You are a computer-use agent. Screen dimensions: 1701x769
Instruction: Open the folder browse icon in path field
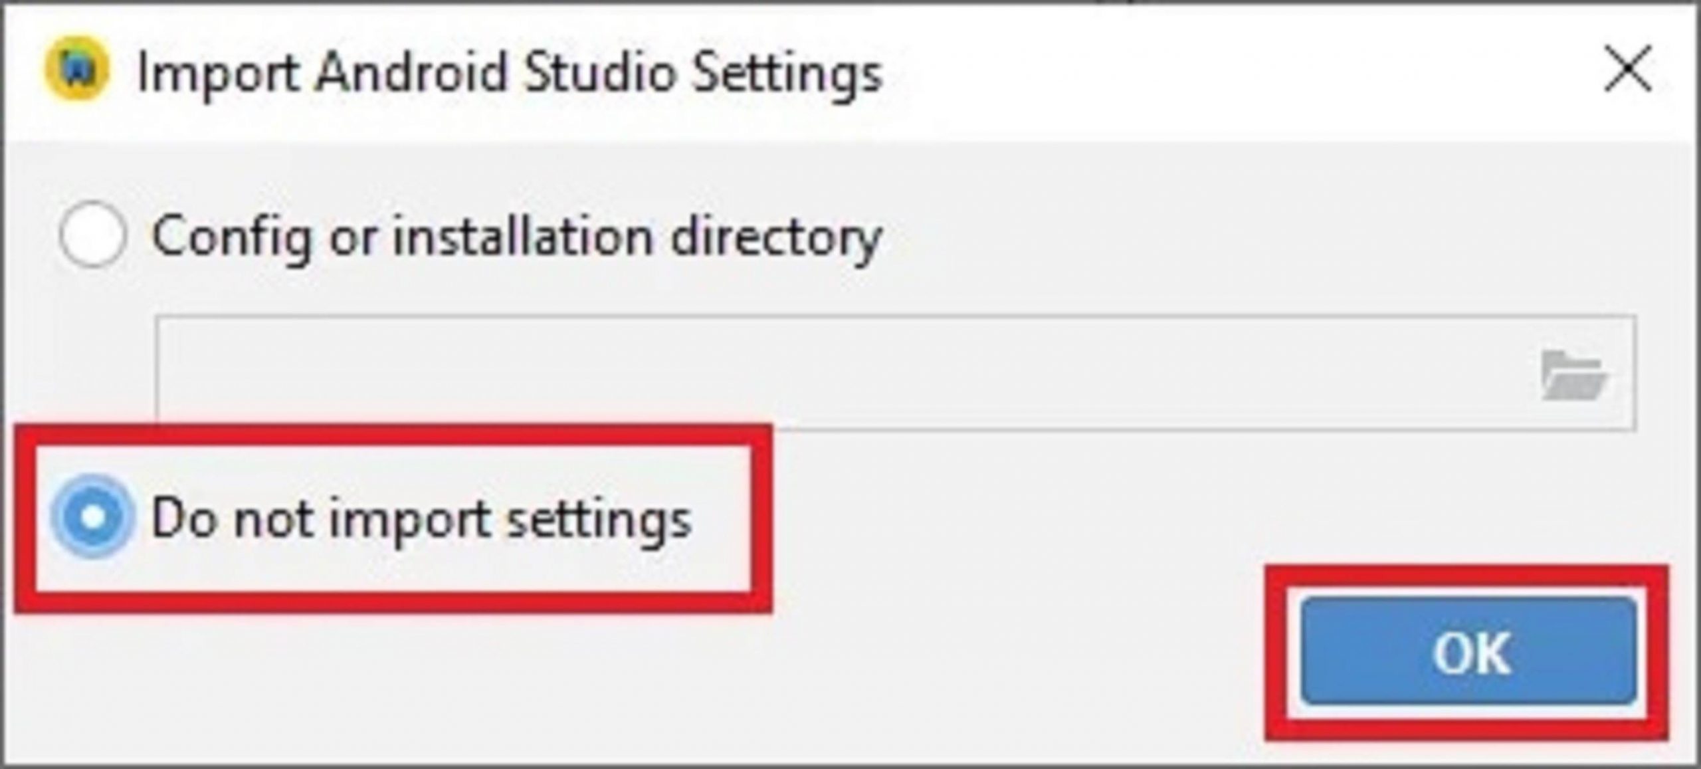[1572, 375]
